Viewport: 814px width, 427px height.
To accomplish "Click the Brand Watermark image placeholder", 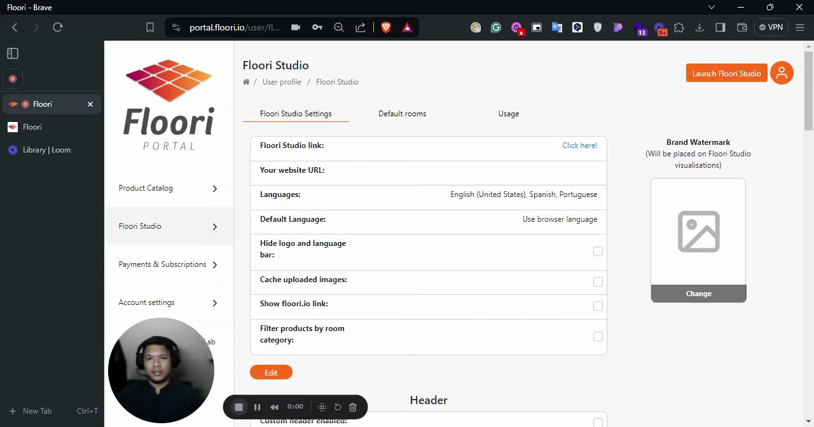I will [698, 232].
